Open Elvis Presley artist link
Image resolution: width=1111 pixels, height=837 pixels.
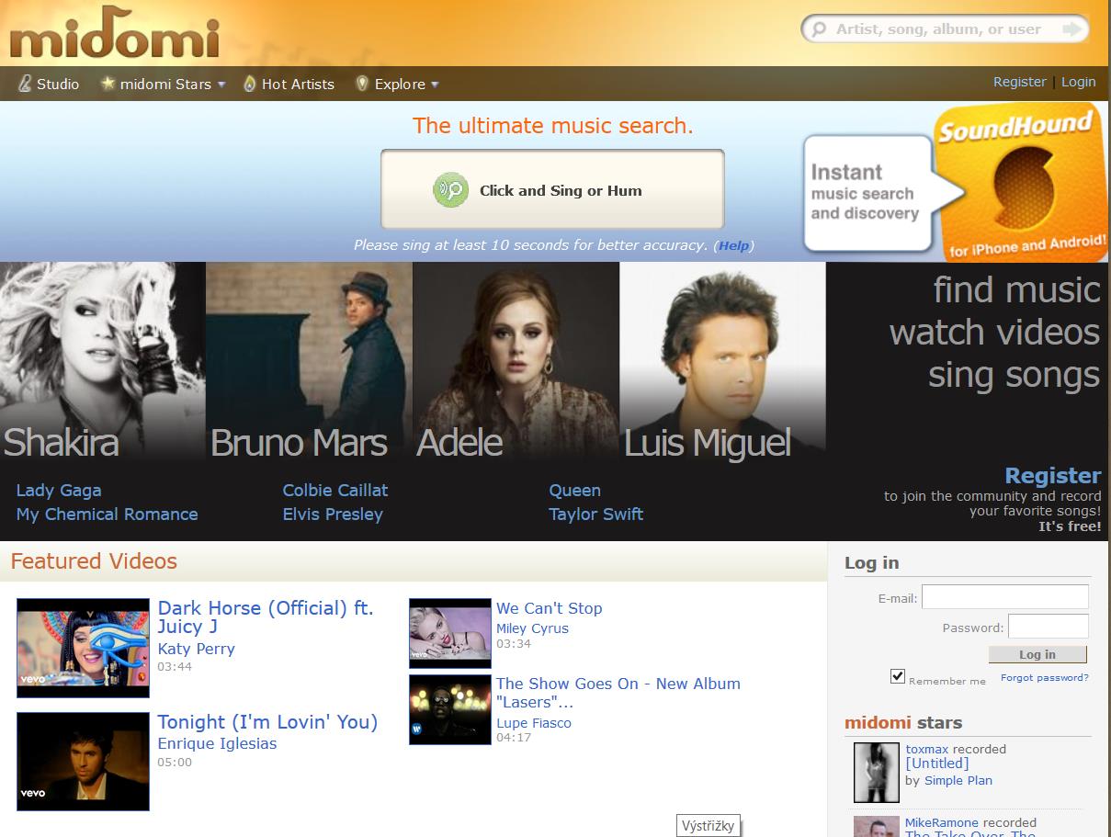point(333,514)
